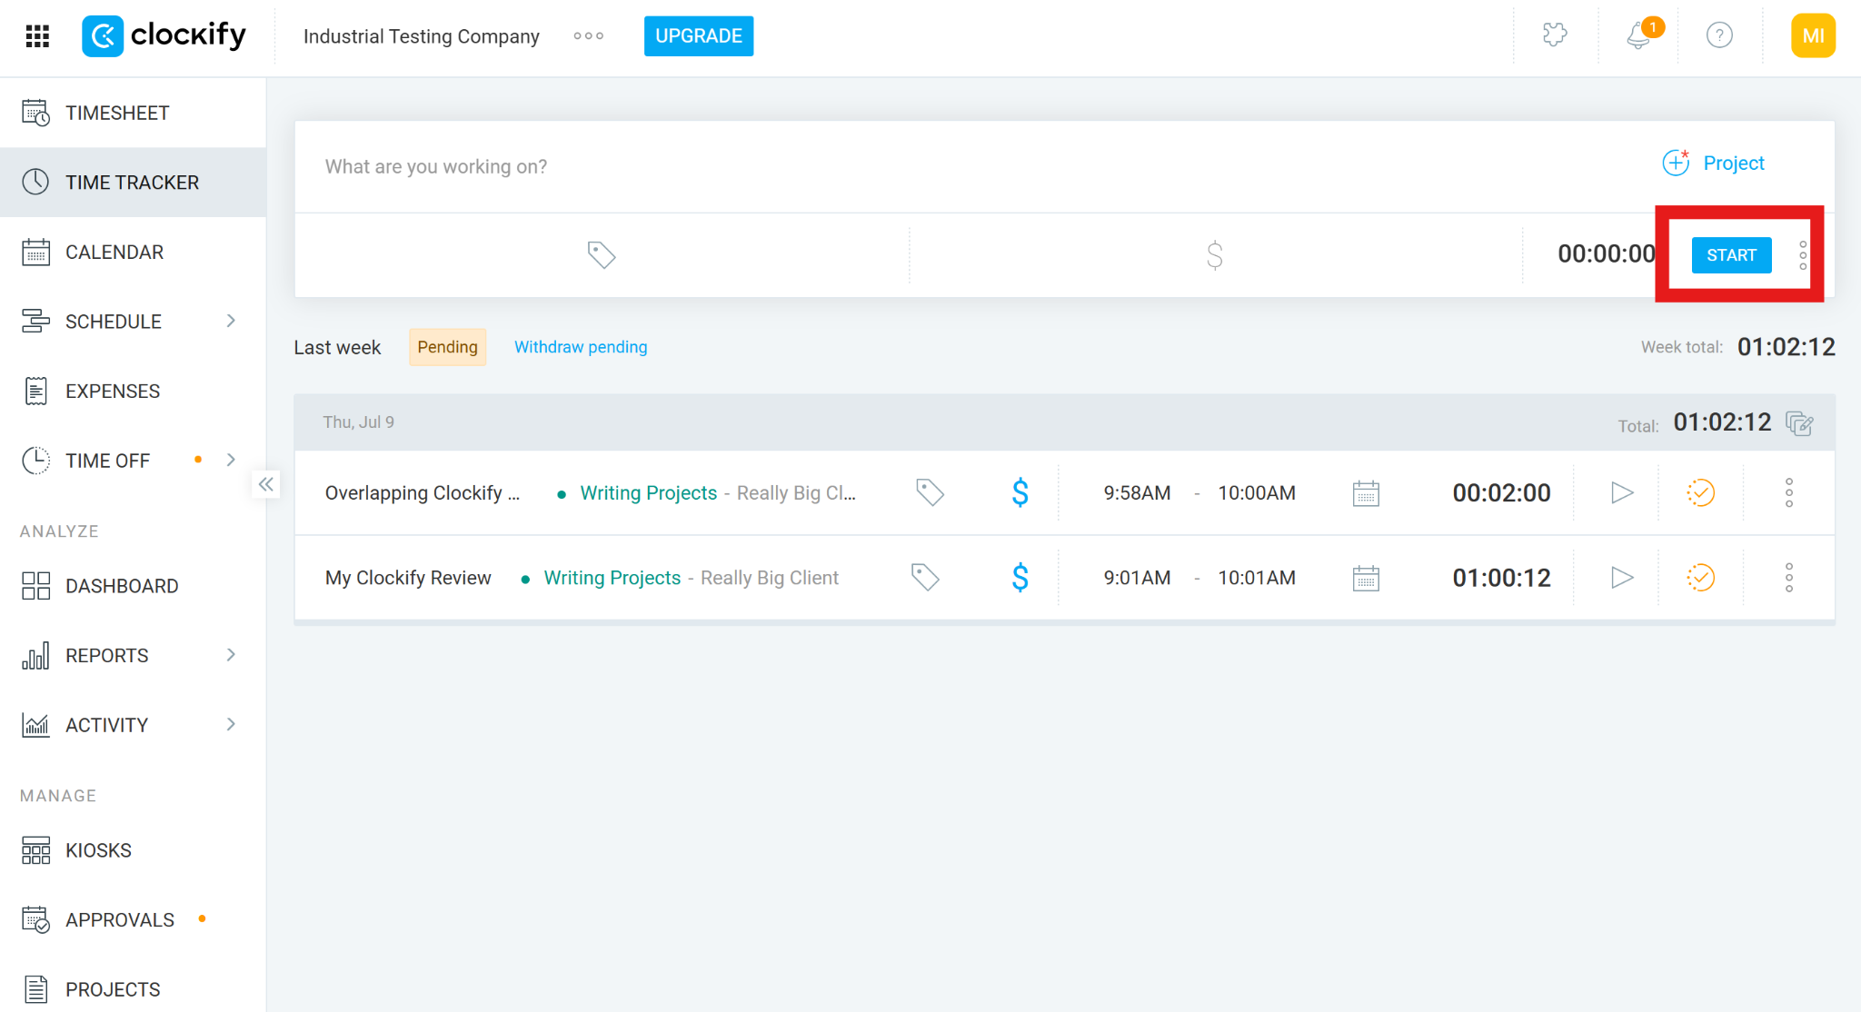Click the Withdraw pending link

tap(581, 347)
